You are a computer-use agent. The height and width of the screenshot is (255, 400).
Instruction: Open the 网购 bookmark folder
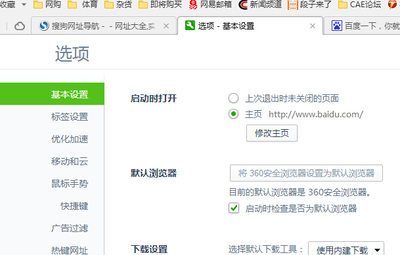[47, 5]
